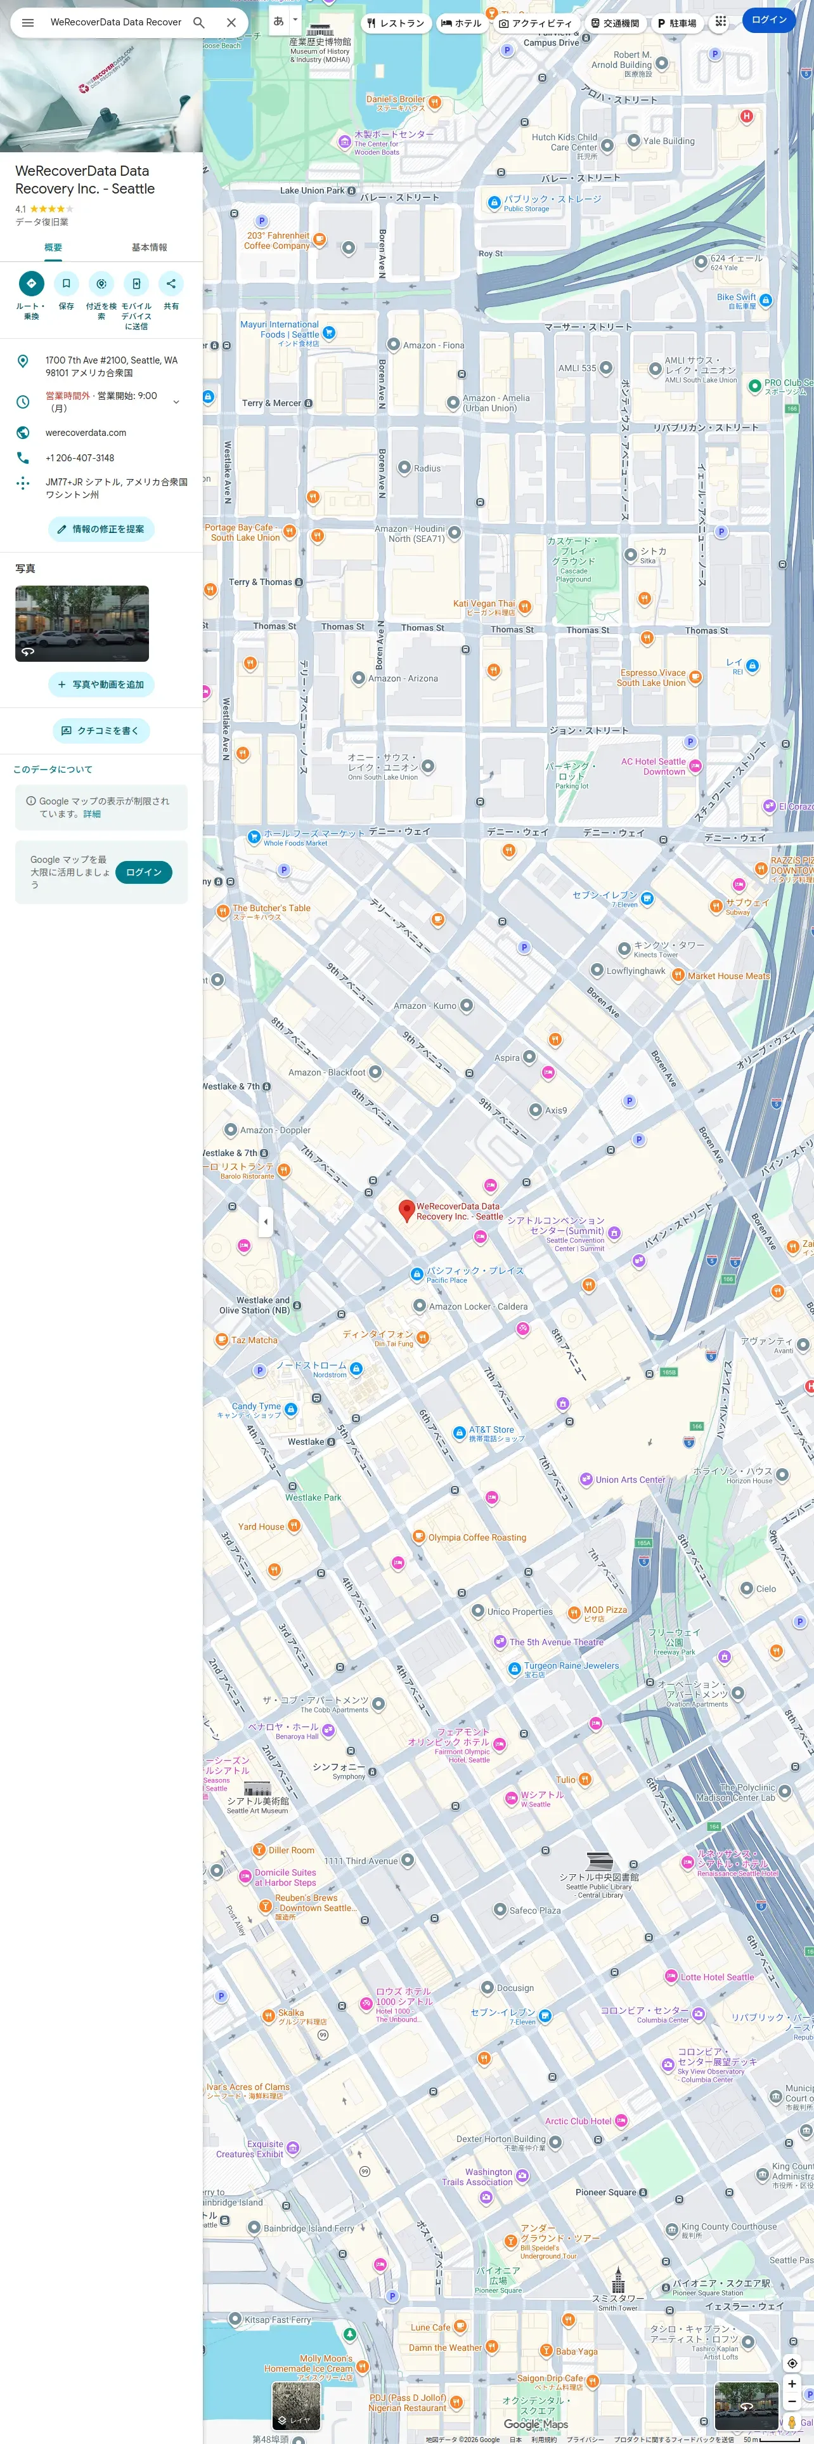Filter map by ホテル chip

pos(462,23)
